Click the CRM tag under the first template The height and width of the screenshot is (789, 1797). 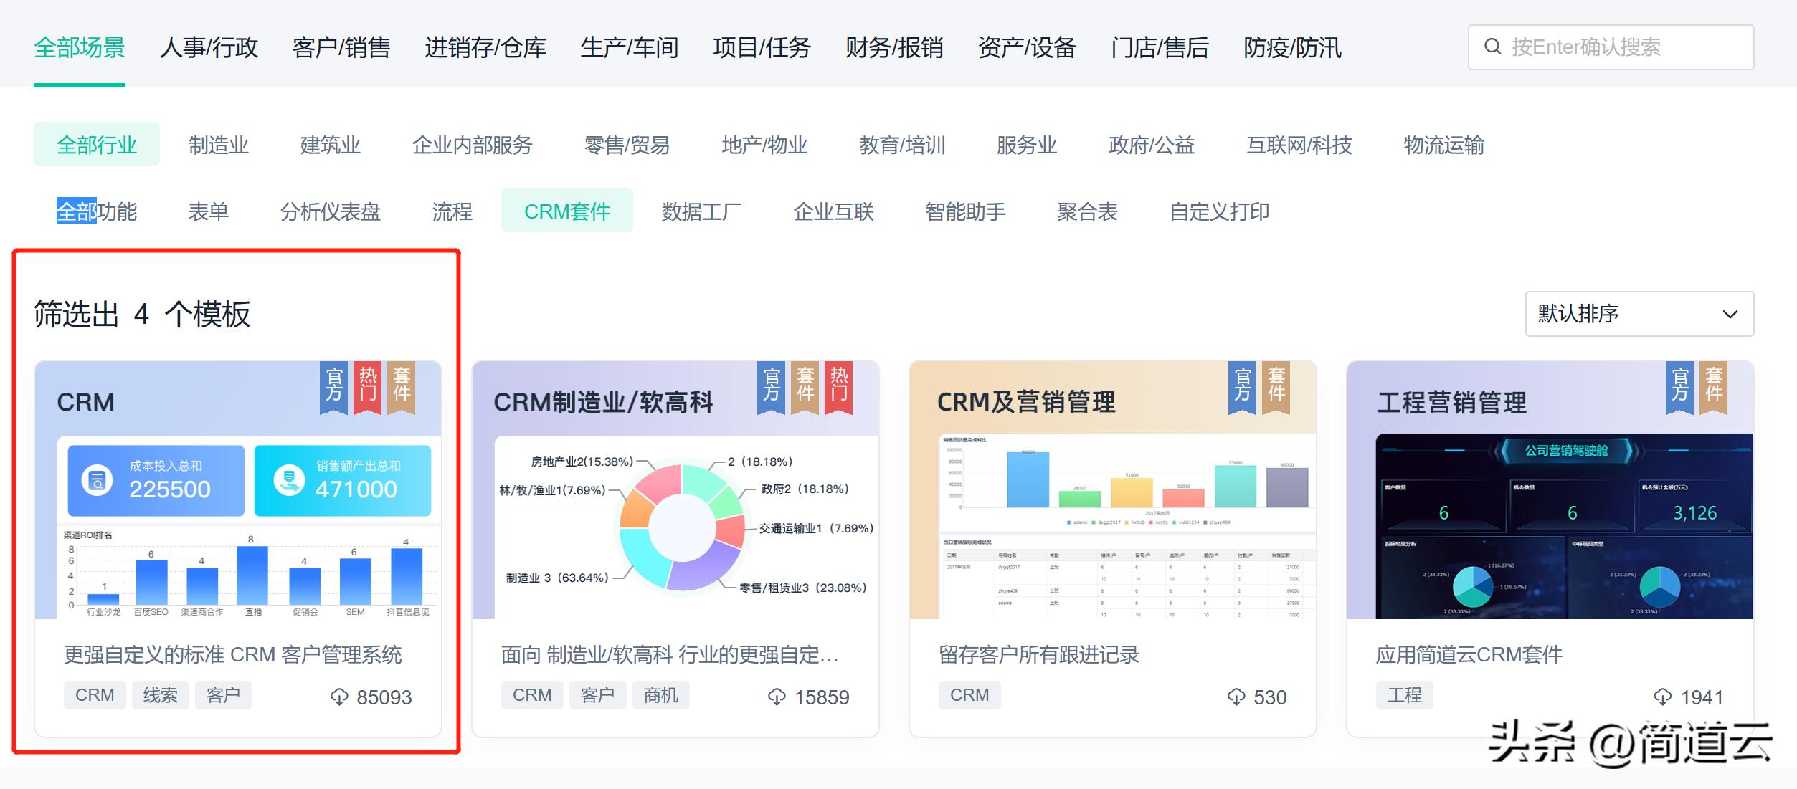[x=94, y=694]
